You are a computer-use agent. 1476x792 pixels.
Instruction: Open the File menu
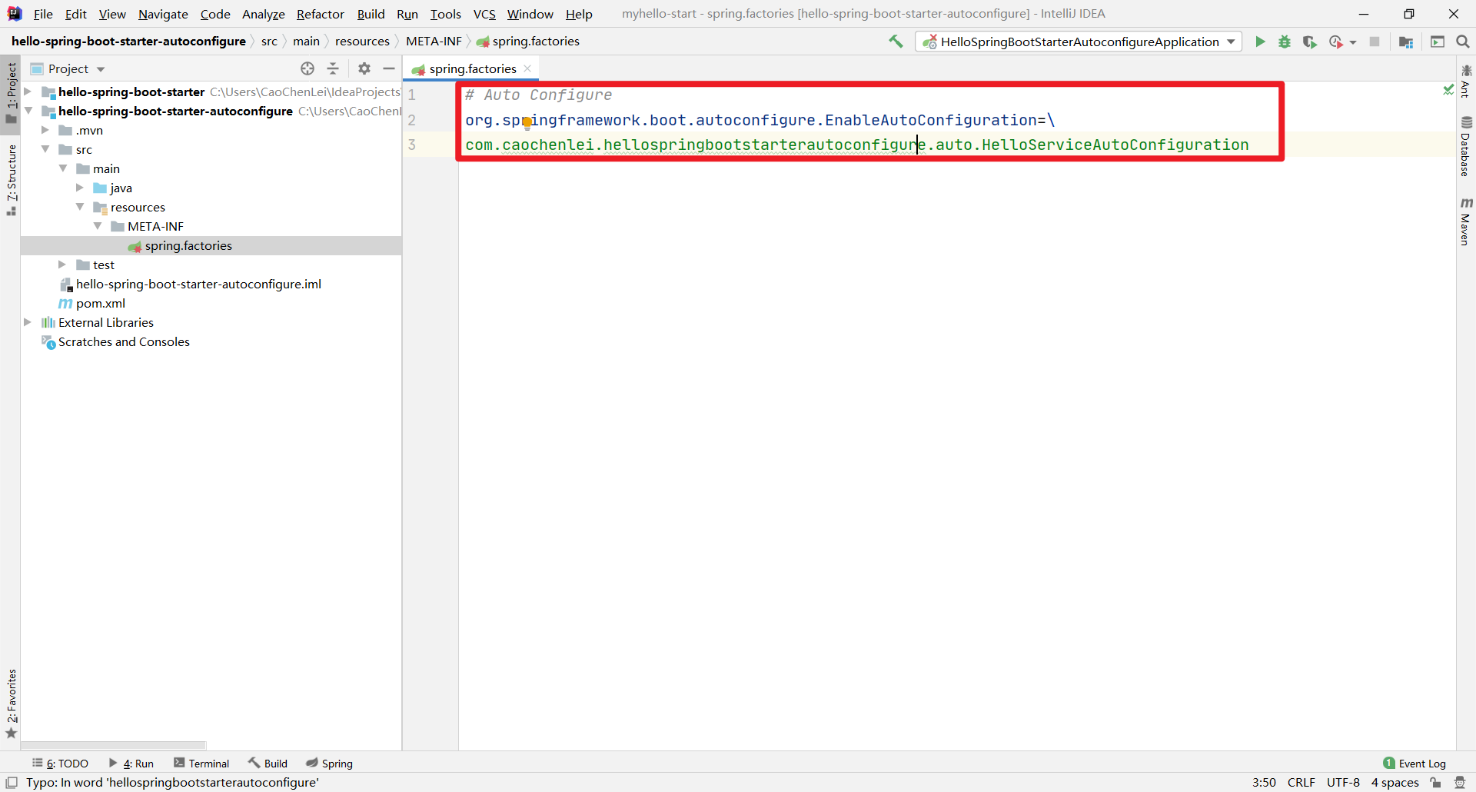pyautogui.click(x=43, y=14)
